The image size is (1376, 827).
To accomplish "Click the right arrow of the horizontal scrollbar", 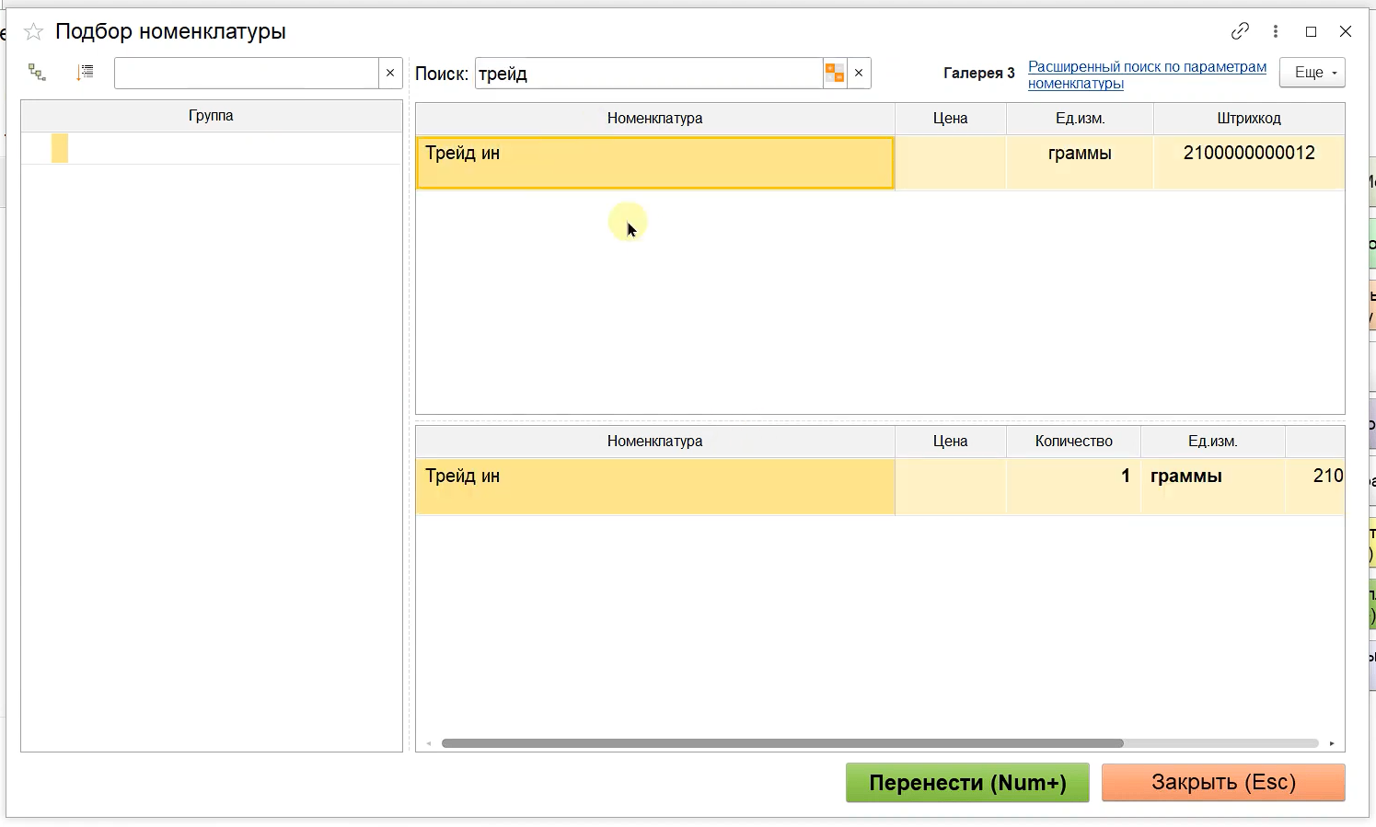I will [1332, 743].
